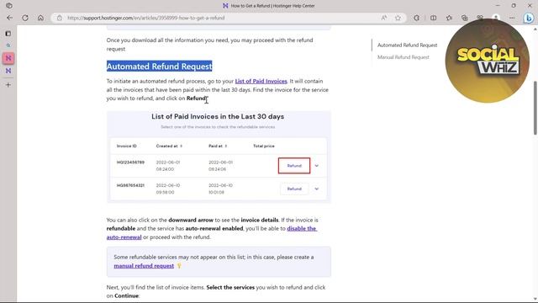Click Refund for invoice HG987654321
538x303 pixels.
294,189
